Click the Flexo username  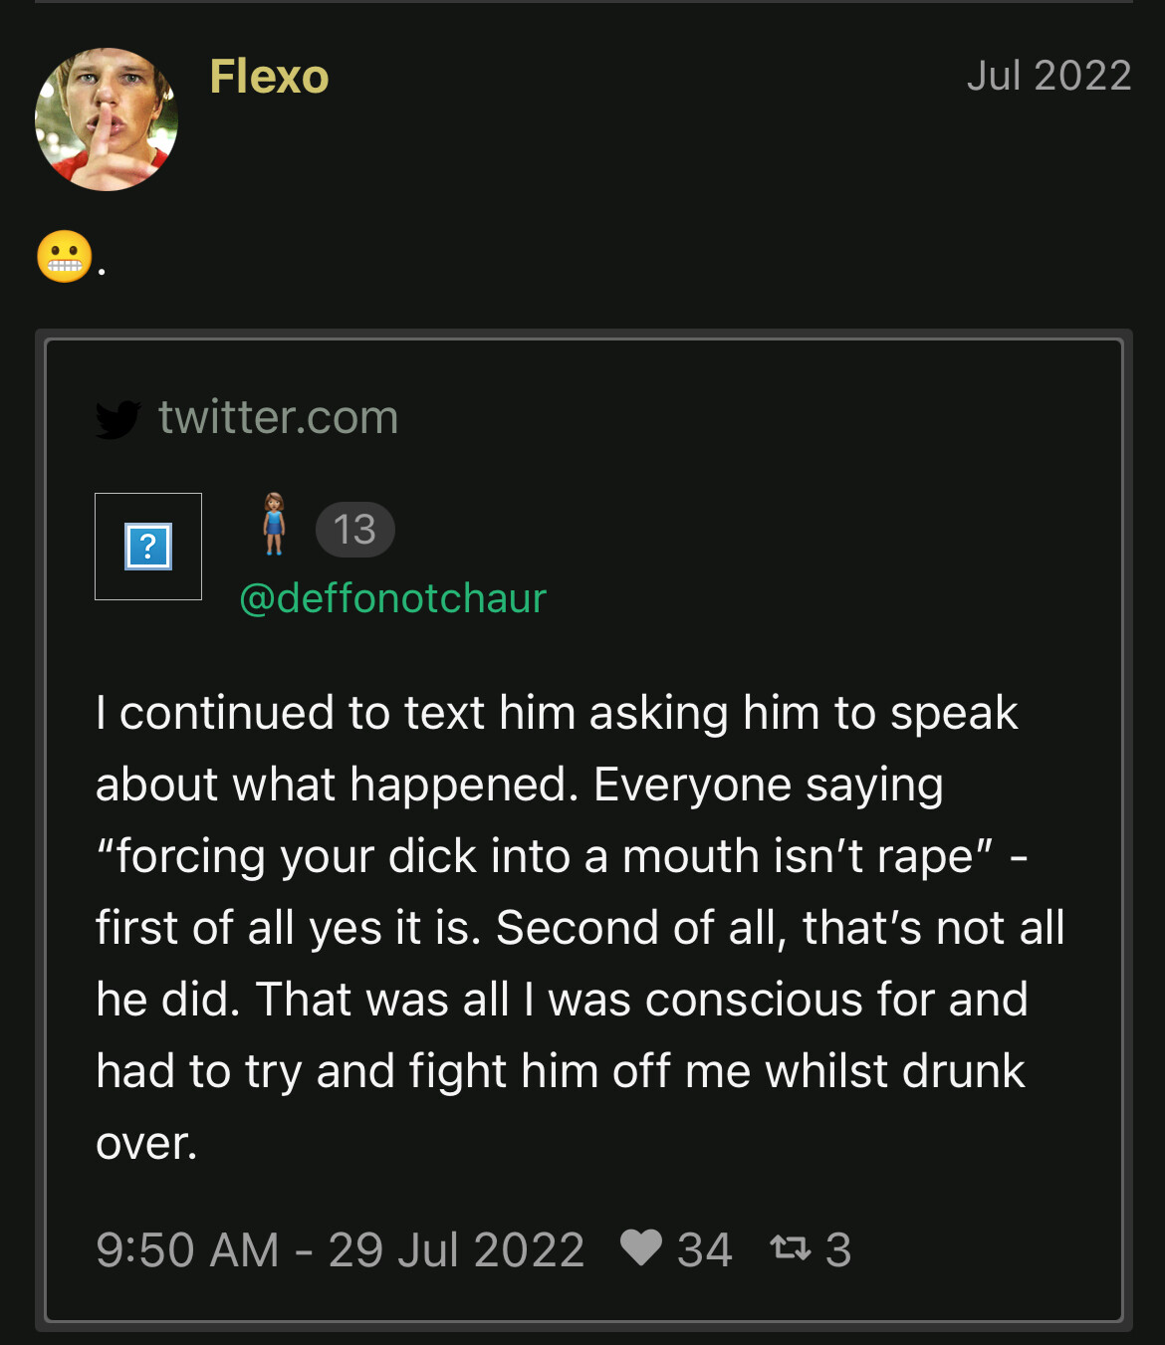click(269, 77)
